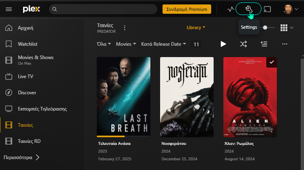Open Settings wrench icon
This screenshot has width=304, height=170.
coord(248,9)
